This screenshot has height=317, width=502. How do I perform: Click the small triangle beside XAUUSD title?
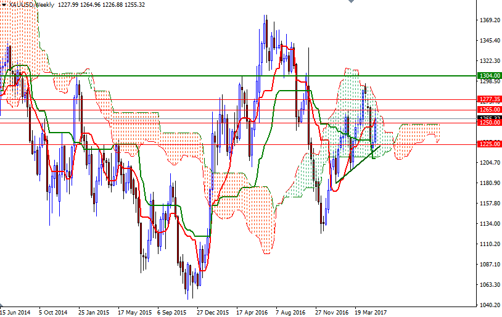click(4, 5)
